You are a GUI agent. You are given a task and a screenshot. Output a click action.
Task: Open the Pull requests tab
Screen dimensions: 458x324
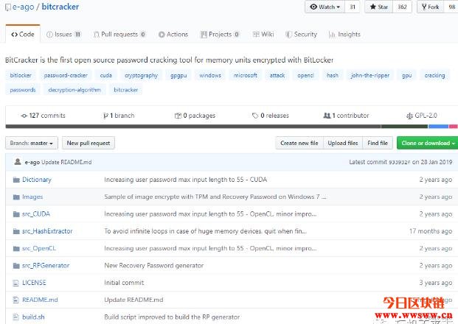119,35
